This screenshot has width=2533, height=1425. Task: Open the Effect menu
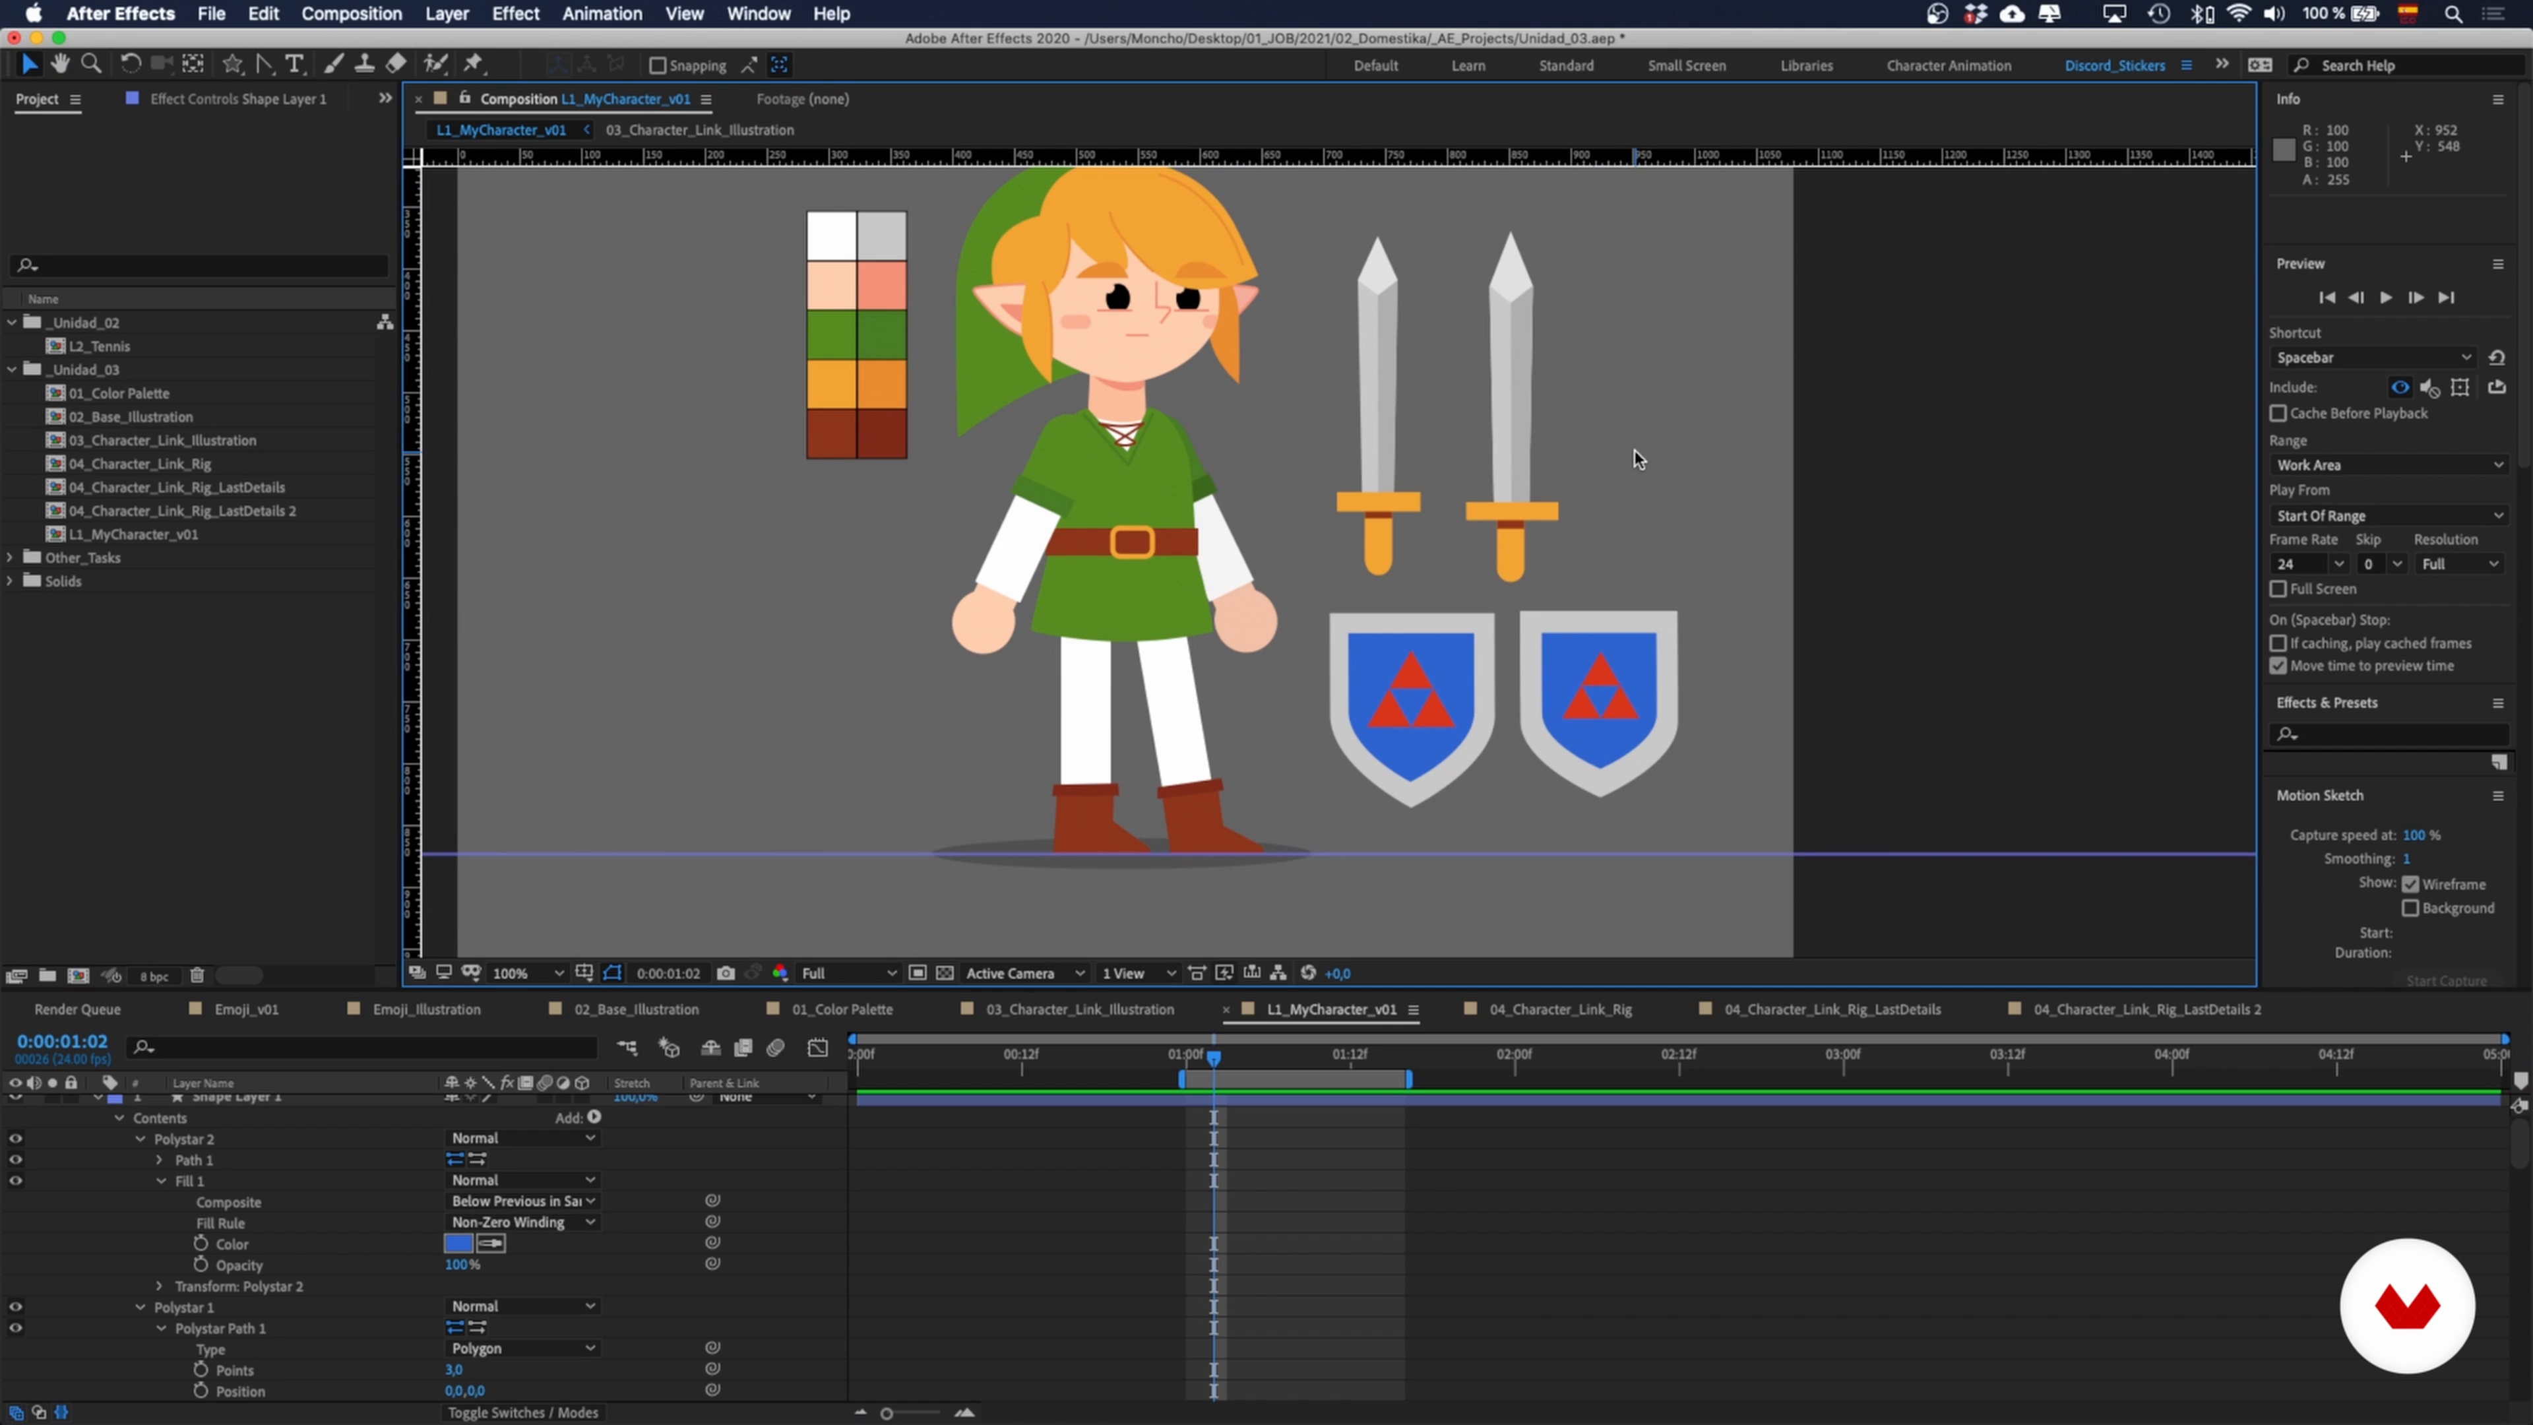point(515,14)
